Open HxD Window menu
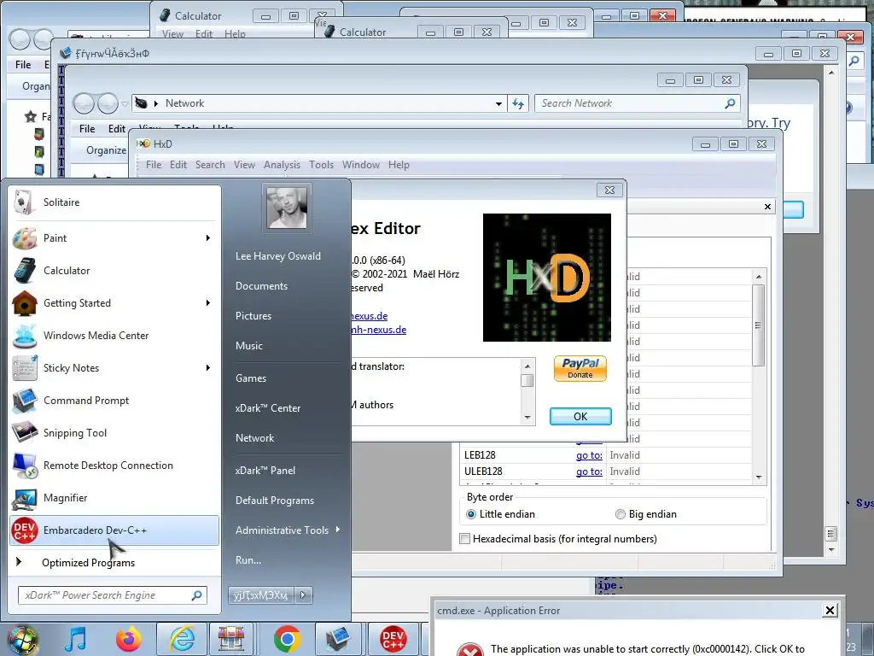This screenshot has height=656, width=874. 361,165
